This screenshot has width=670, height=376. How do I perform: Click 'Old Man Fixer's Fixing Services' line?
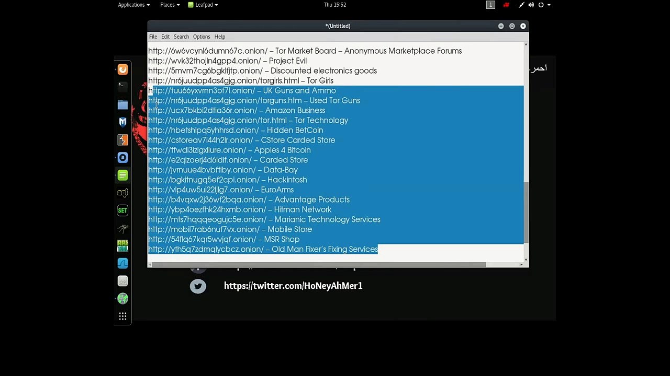pos(263,249)
